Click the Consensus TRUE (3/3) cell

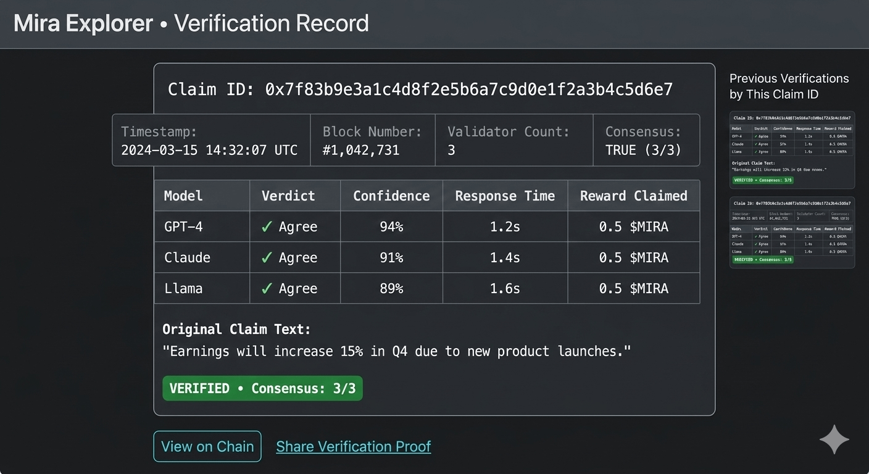point(643,150)
